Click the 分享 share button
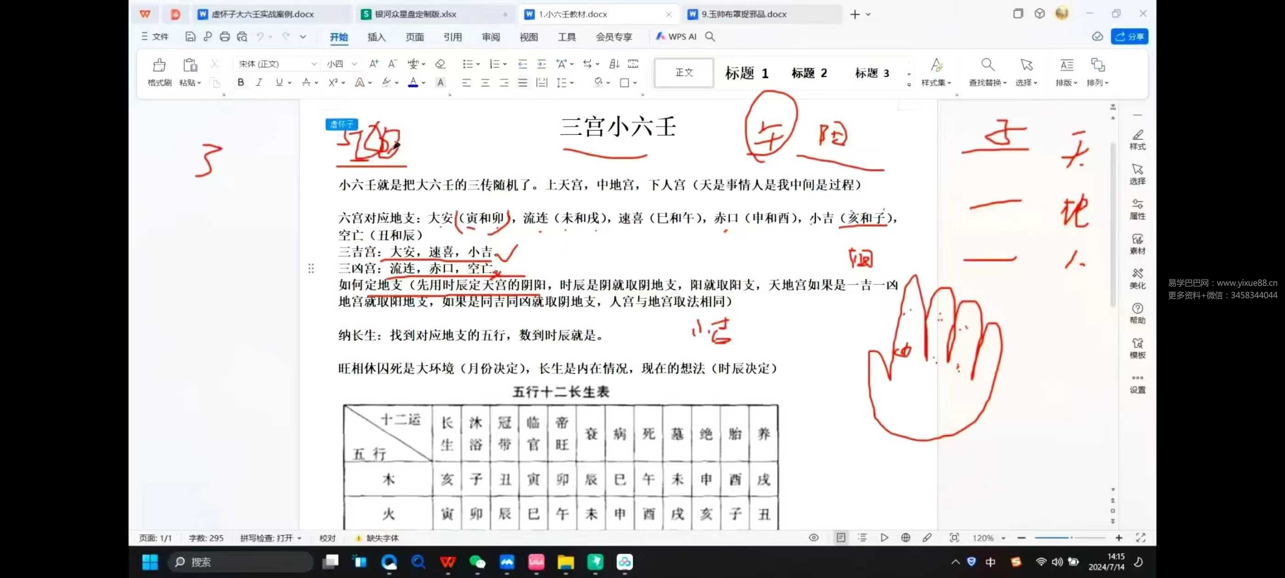The image size is (1285, 578). [1129, 36]
